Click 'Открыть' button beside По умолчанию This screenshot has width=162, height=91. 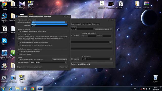[106, 29]
